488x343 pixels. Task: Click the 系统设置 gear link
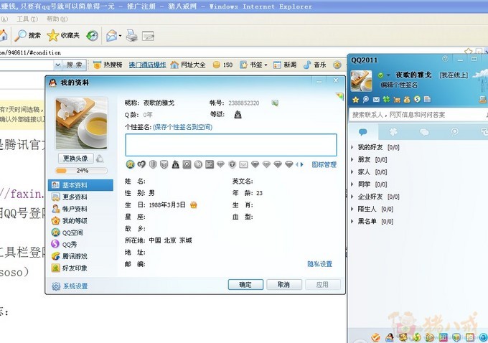70,286
